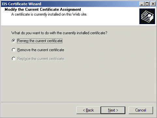This screenshot has height=118, width=157.
Task: Minimize the IIS Certificate Wizard window
Action: [x=142, y=4]
